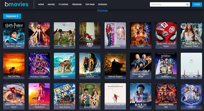The width and height of the screenshot is (204, 111).
Task: Open the X-Men: Dark Phoenix poster
Action: point(39,35)
